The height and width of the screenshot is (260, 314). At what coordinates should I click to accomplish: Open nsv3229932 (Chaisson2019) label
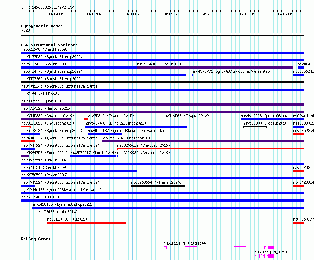[144, 153]
